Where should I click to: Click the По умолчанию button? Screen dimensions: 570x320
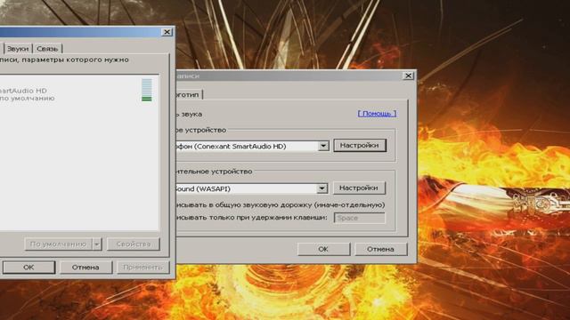pyautogui.click(x=58, y=244)
